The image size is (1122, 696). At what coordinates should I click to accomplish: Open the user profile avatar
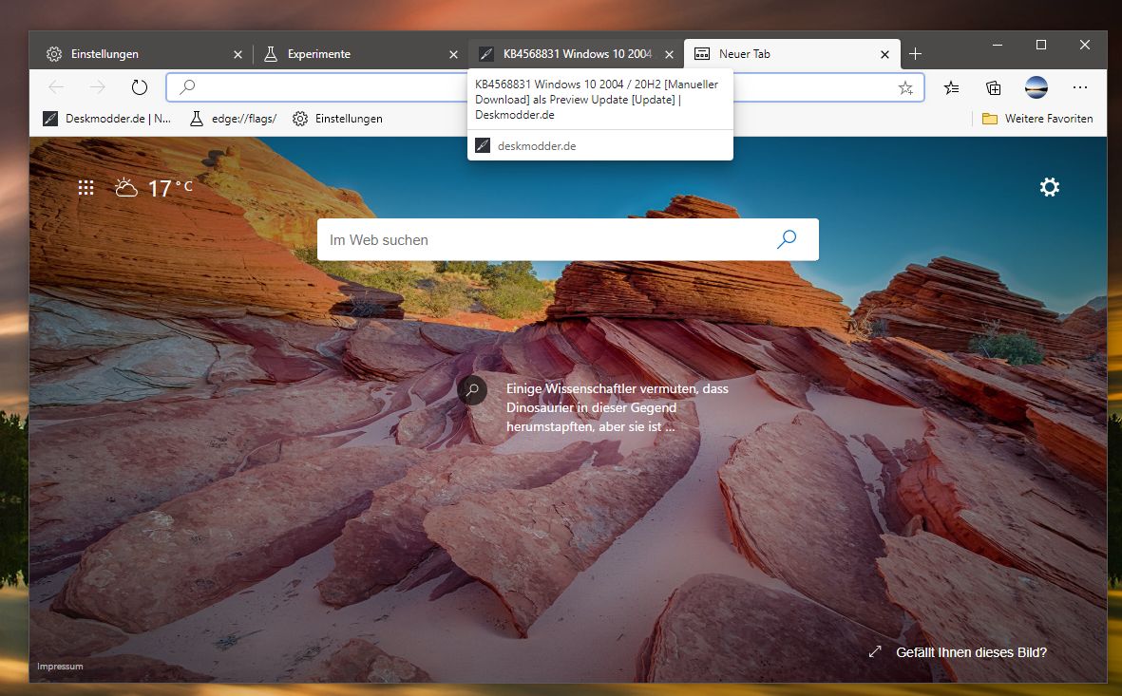(1036, 87)
